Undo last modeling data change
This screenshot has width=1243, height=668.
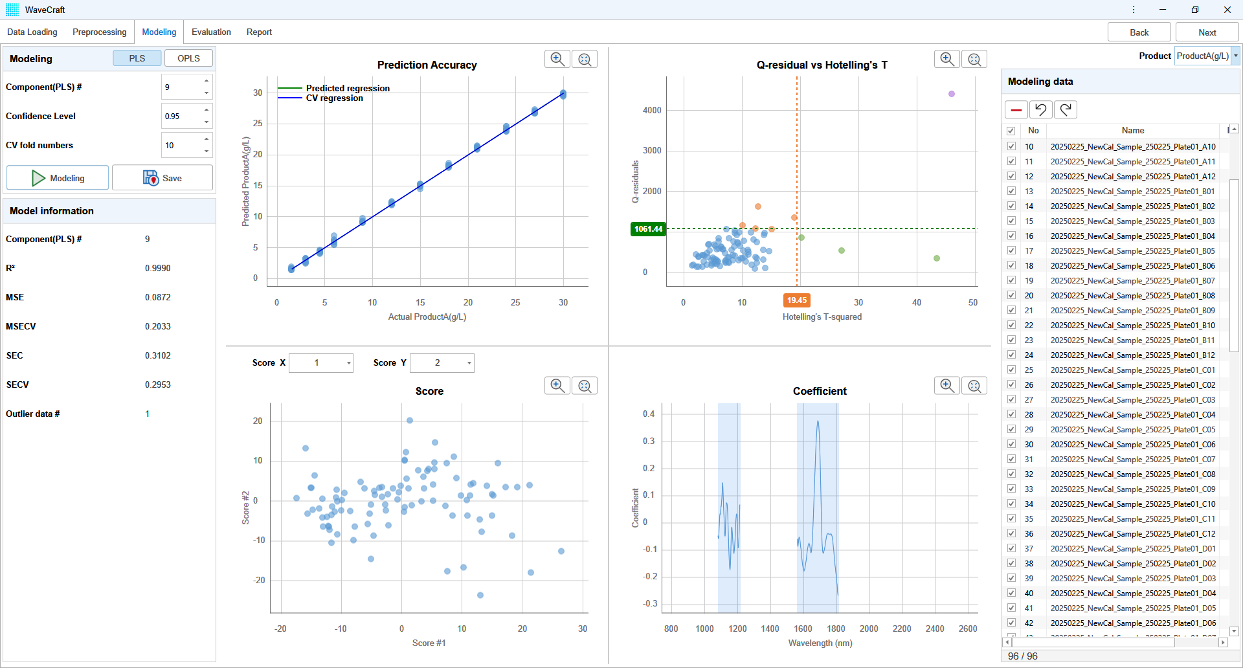(x=1040, y=109)
